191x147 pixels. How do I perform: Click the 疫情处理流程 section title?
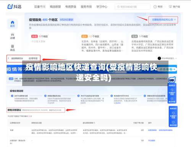pos(16,91)
